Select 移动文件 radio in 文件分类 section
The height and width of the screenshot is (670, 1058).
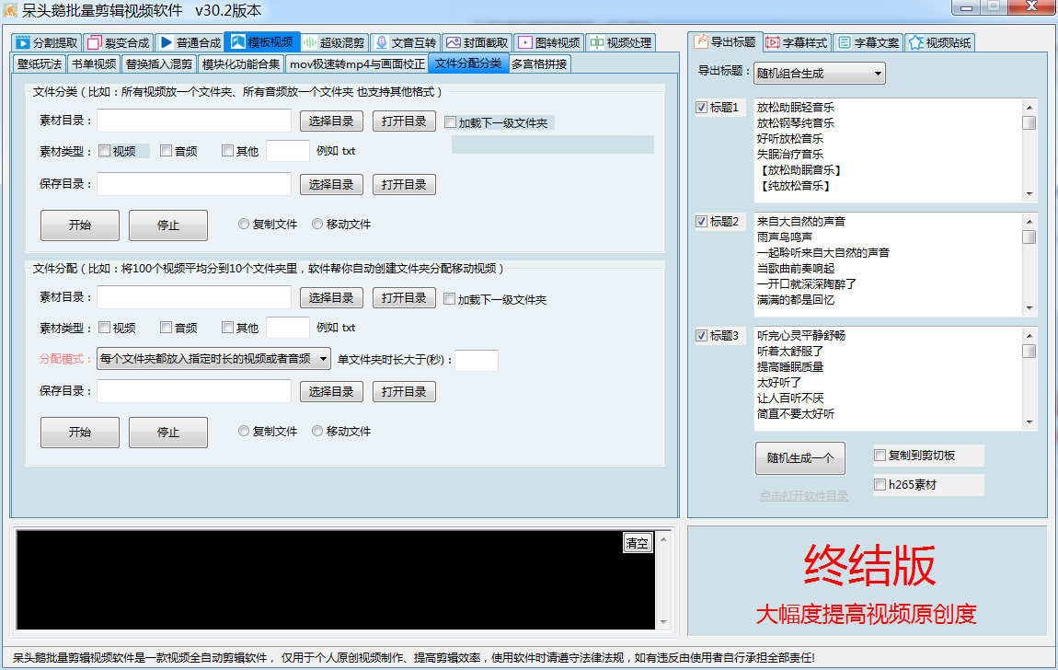coord(317,224)
